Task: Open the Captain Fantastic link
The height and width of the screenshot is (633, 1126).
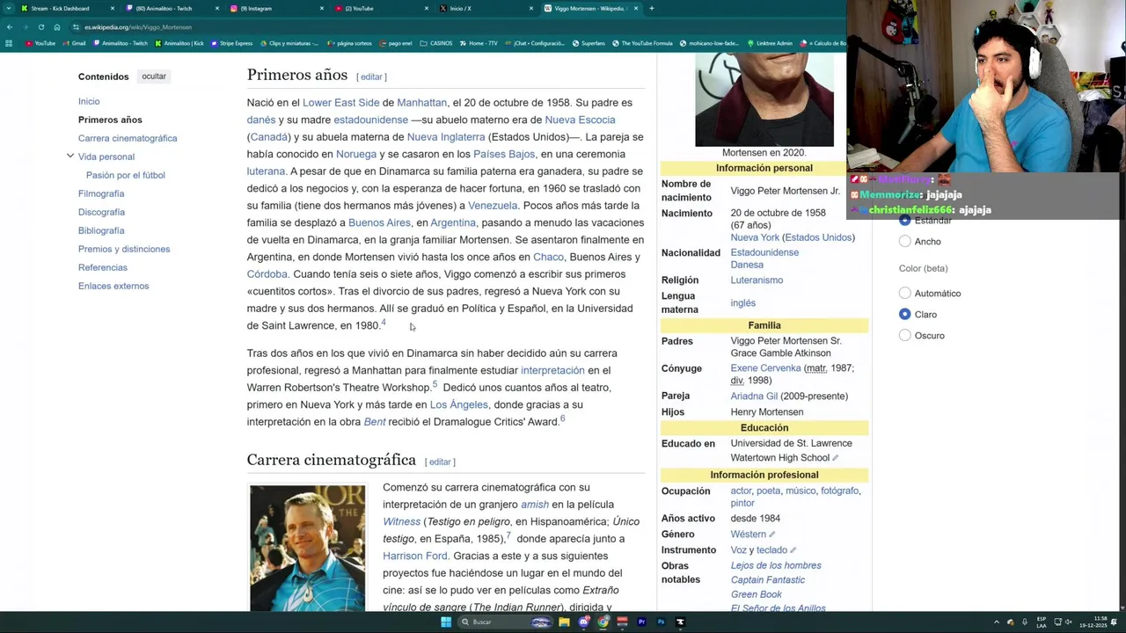Action: click(x=768, y=580)
